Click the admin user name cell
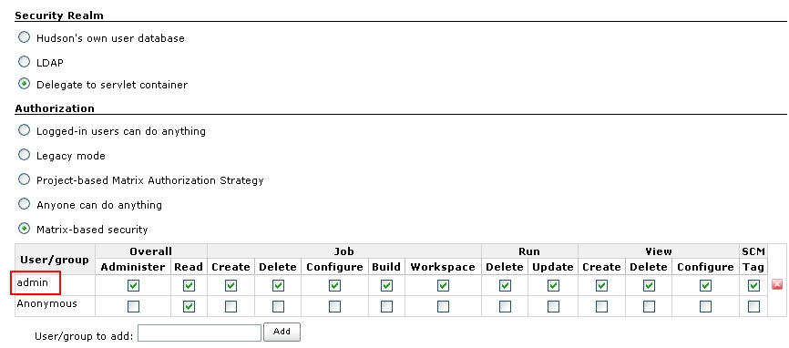The width and height of the screenshot is (789, 348). (36, 283)
